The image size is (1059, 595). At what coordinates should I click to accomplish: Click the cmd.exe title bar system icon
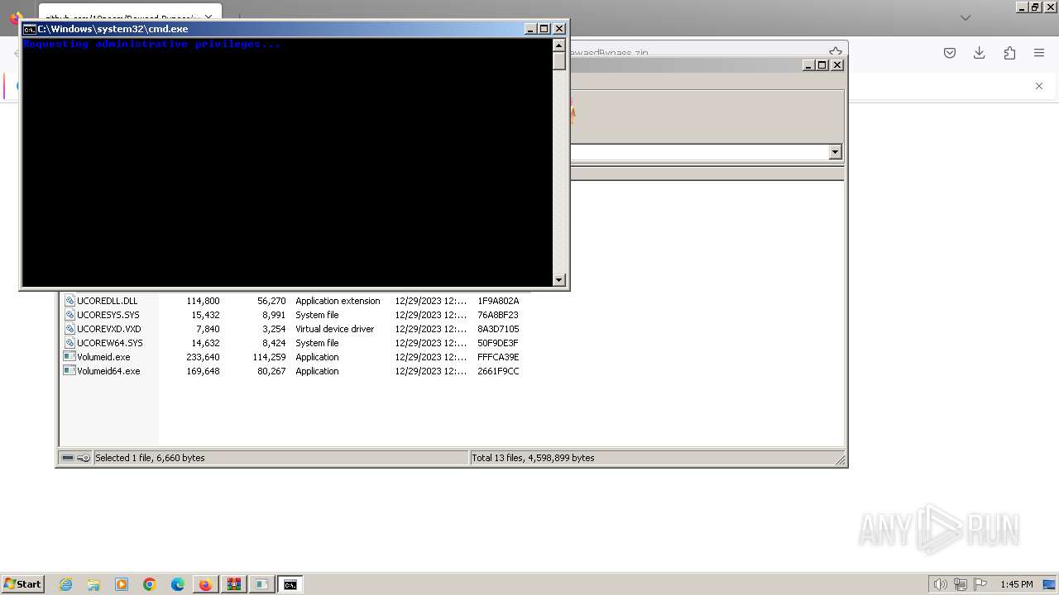click(x=29, y=29)
